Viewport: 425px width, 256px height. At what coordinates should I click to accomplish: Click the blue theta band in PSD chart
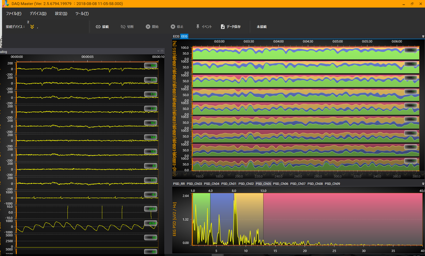(222, 219)
